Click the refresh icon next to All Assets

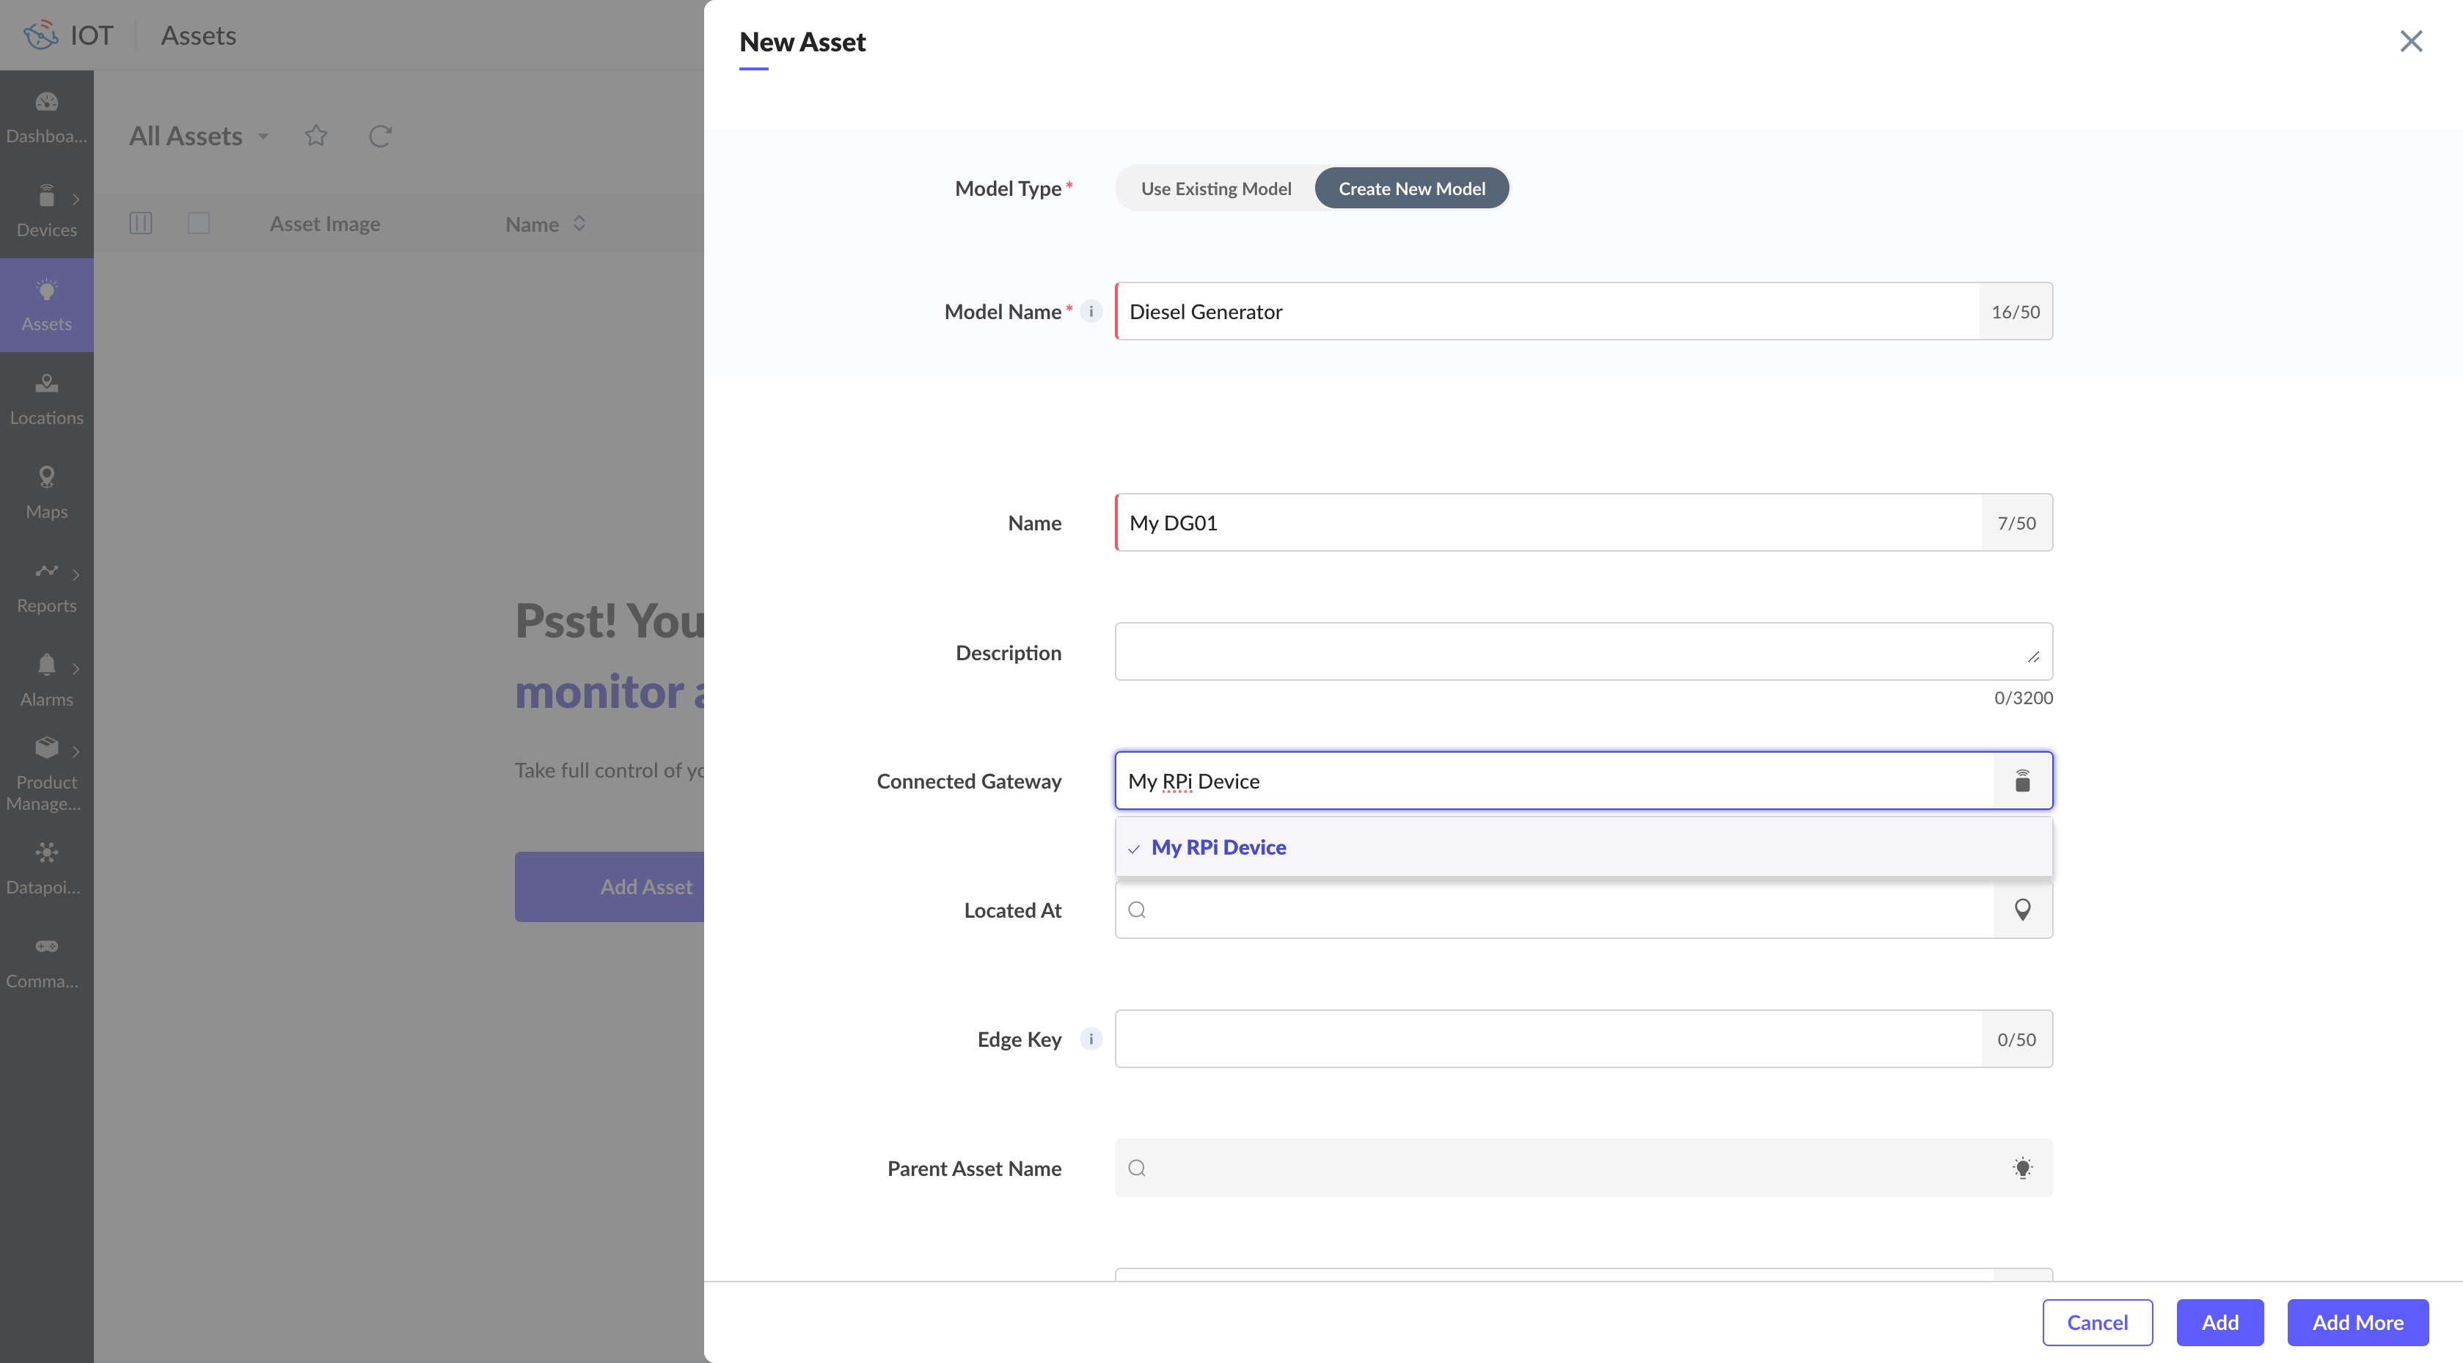(381, 136)
